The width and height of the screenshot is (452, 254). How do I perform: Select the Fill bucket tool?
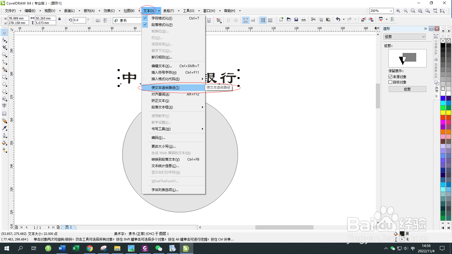(x=4, y=143)
